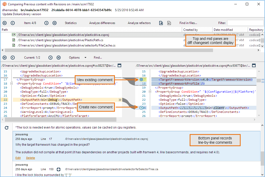
Task: Select the SelectorTree.cs comment path
Action: click(x=112, y=169)
